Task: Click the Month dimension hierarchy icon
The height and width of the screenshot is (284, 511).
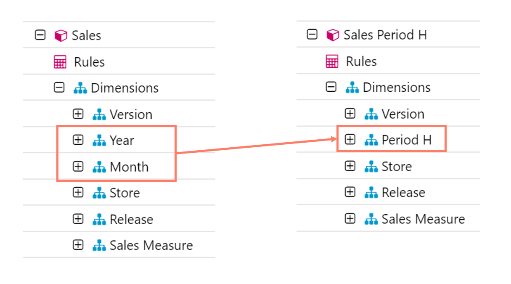Action: (99, 167)
